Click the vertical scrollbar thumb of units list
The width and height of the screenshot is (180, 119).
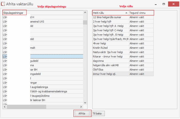tap(85, 22)
